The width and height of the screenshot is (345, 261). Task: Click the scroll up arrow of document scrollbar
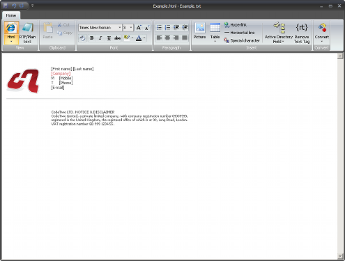(x=340, y=56)
